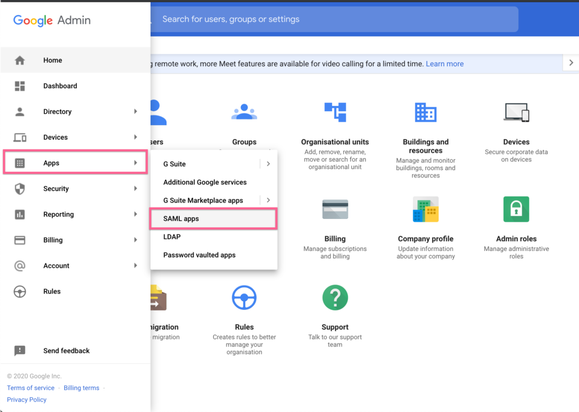
Task: Click the Support tile title
Action: tap(335, 327)
